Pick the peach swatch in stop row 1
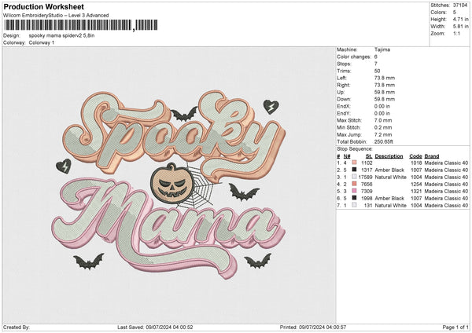The height and width of the screenshot is (333, 472). coord(354,163)
